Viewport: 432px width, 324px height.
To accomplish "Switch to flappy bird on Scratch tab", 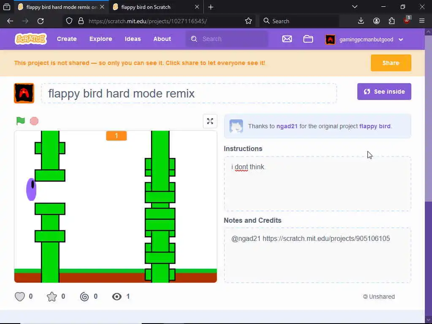I will [x=156, y=7].
